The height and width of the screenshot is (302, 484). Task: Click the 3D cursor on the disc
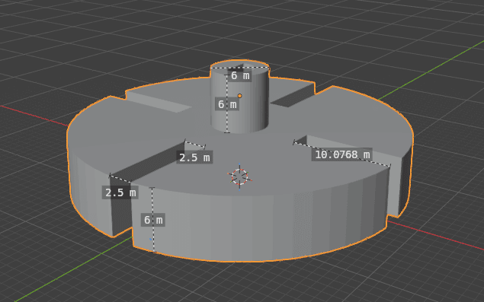click(240, 176)
